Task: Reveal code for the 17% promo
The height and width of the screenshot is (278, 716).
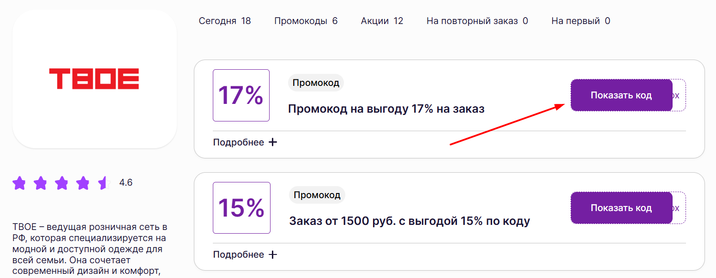Action: (621, 95)
